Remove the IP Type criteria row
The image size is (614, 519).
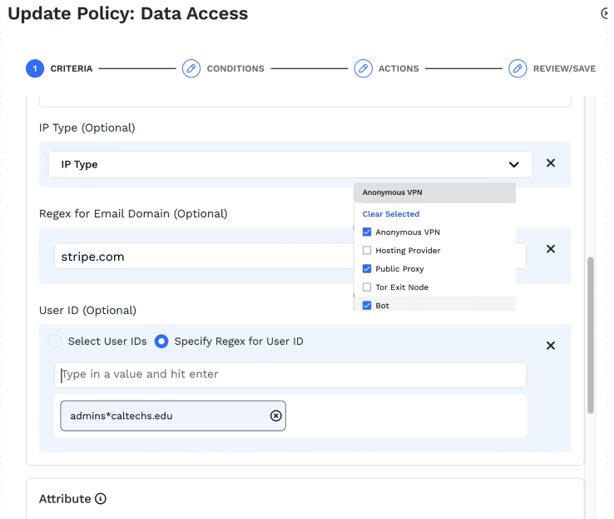[x=550, y=163]
